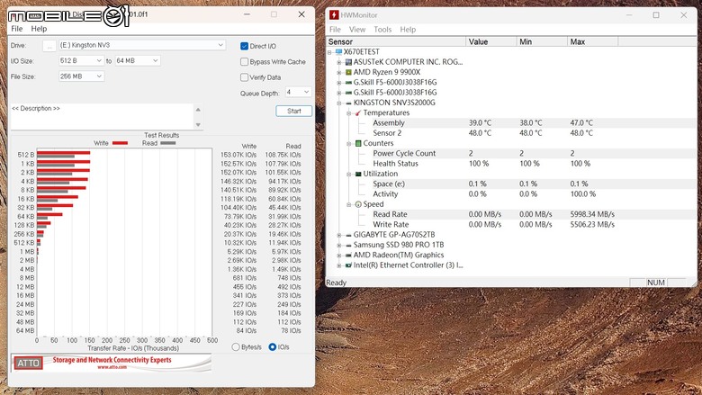
Task: Open the ATTO File menu
Action: point(16,29)
